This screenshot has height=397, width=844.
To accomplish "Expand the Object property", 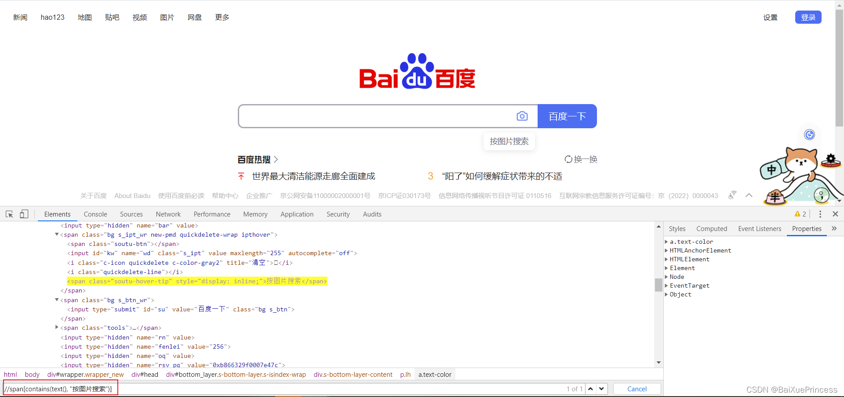I will 666,294.
